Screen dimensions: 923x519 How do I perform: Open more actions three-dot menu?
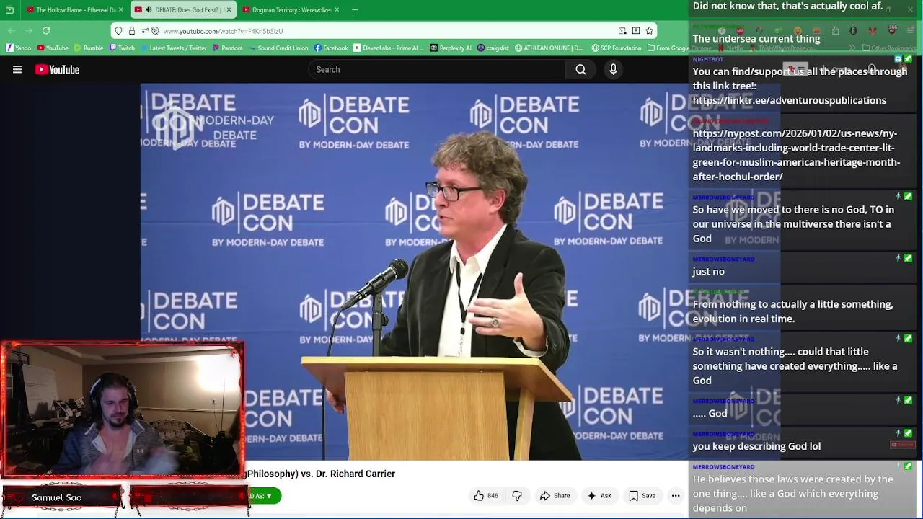(x=676, y=496)
